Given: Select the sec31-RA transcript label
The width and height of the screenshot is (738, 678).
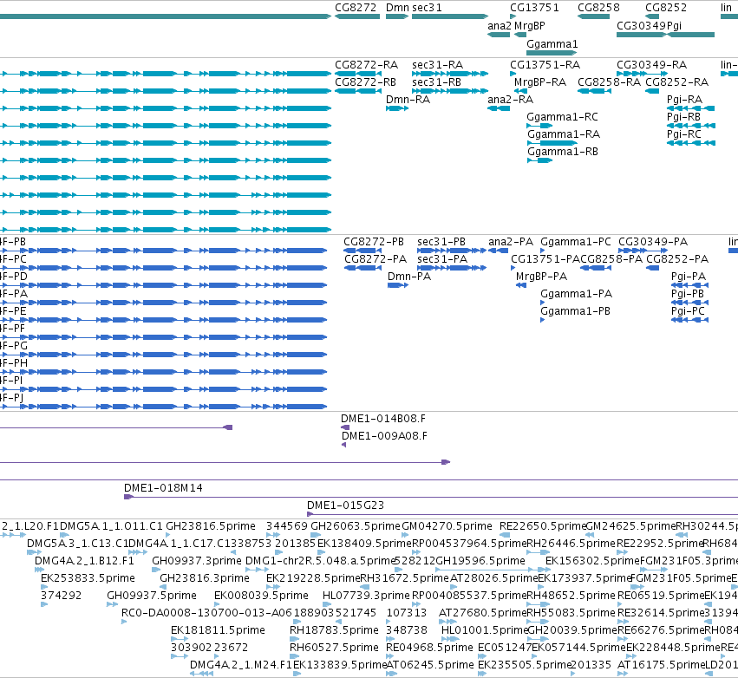Looking at the screenshot, I should 437,64.
